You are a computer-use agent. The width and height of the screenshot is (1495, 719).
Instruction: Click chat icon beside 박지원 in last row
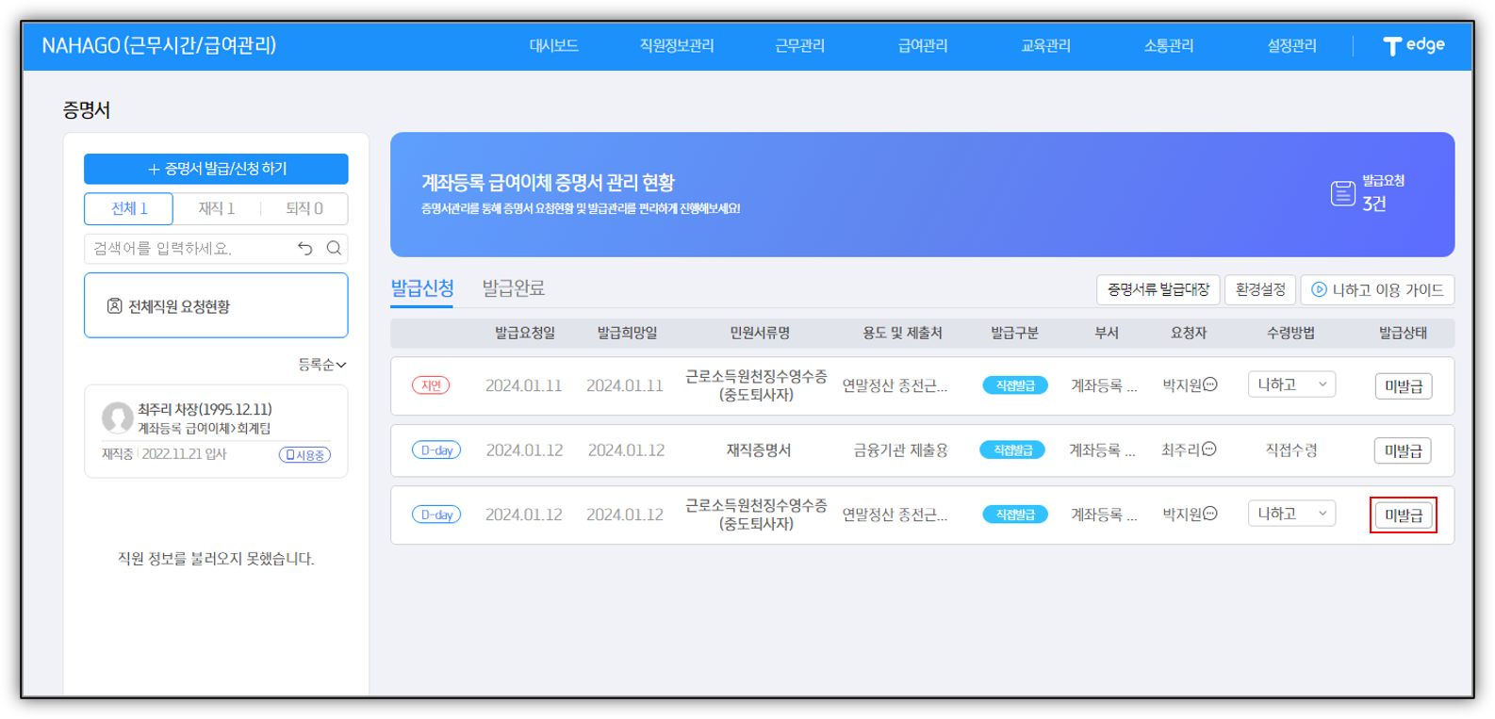click(x=1210, y=514)
